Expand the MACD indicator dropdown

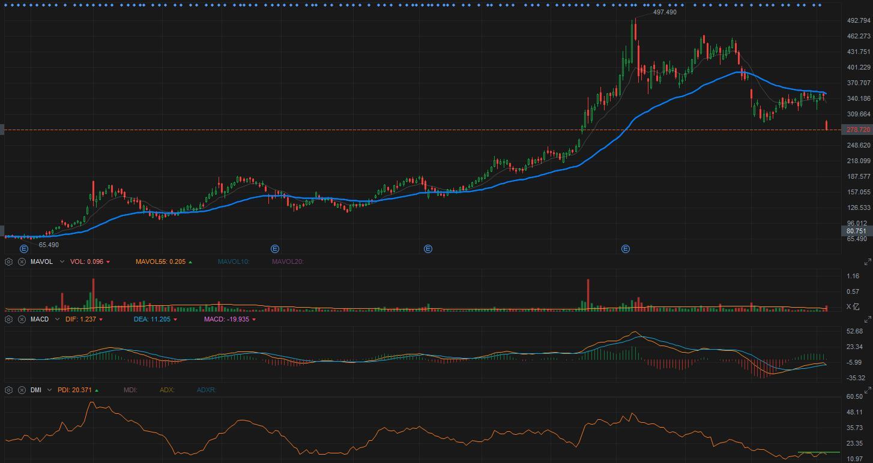point(58,320)
